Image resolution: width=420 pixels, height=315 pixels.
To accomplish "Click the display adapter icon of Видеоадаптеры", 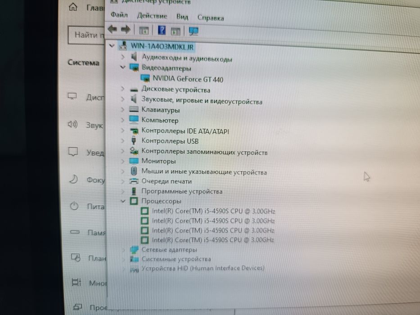I will [x=134, y=67].
